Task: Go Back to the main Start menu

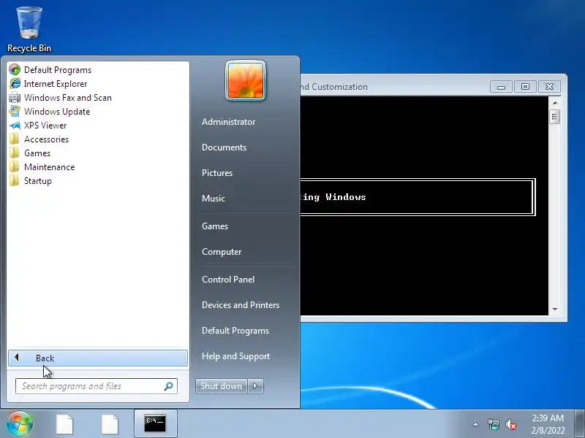Action: tap(98, 358)
